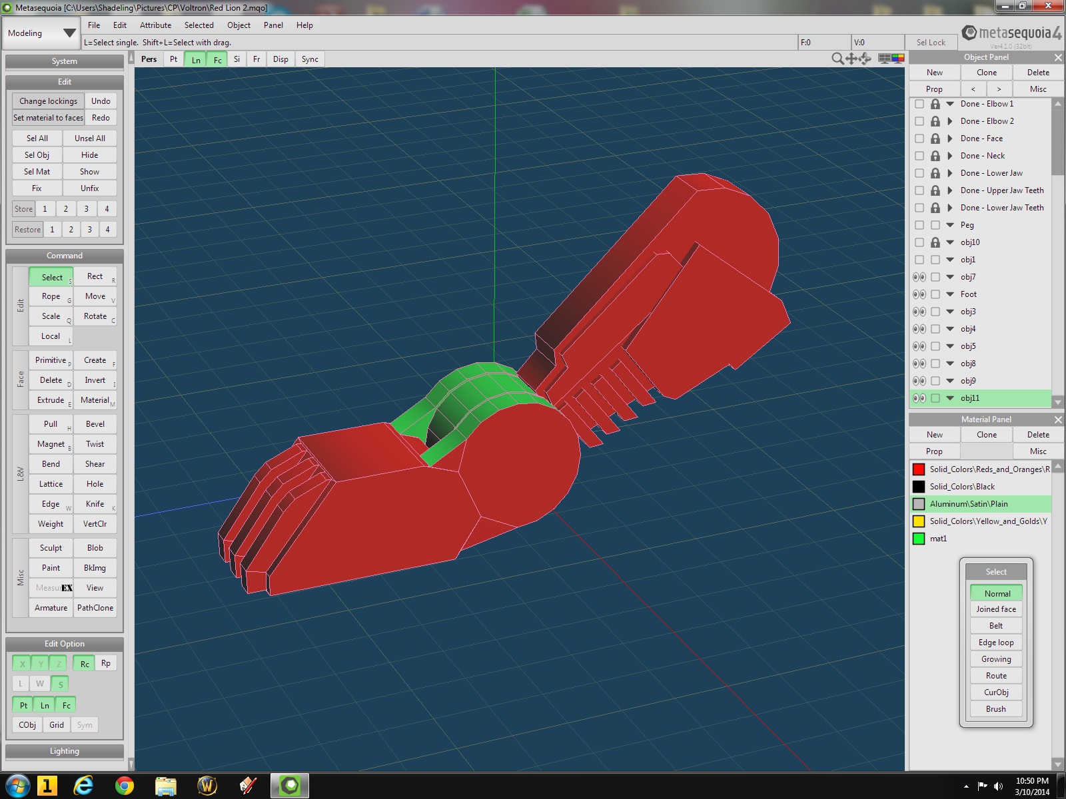Toggle visibility of obj11
1066x799 pixels.
point(919,398)
